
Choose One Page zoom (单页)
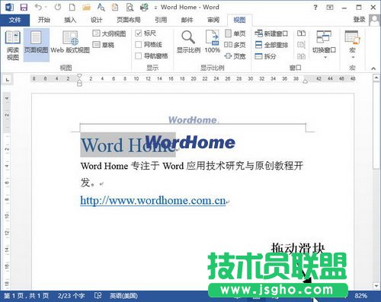pyautogui.click(x=235, y=33)
